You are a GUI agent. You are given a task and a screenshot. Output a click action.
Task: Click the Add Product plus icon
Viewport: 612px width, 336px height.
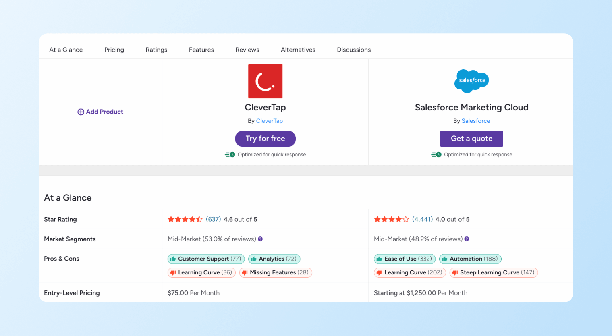click(x=81, y=112)
